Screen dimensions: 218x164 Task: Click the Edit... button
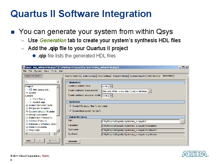40,141
